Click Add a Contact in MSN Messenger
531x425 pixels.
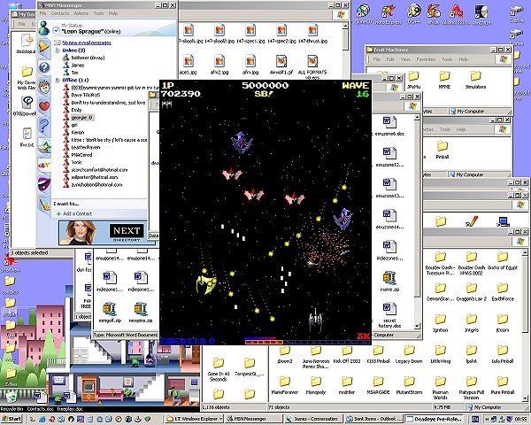tap(78, 215)
